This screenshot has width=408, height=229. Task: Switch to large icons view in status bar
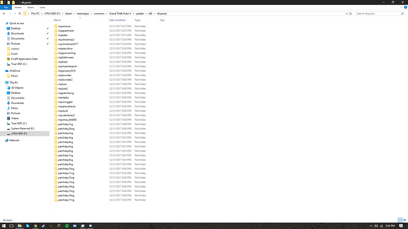(x=404, y=220)
